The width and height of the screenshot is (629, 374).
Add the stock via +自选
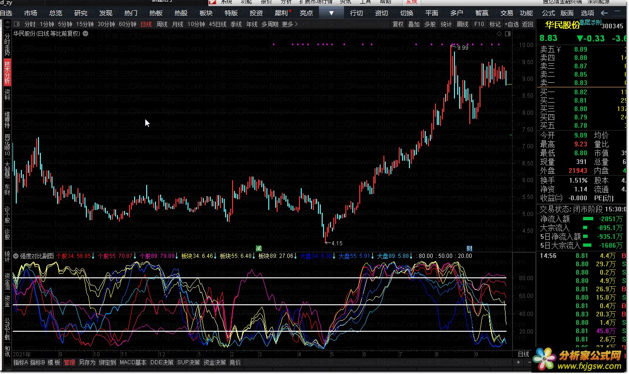point(512,24)
